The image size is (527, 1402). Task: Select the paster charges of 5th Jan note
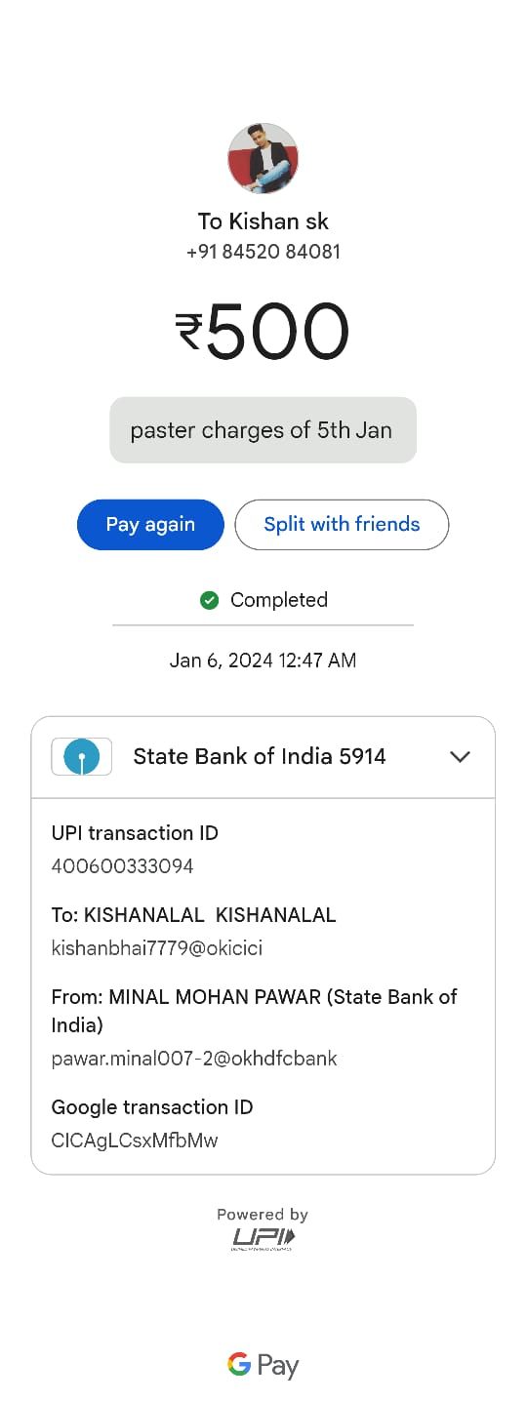point(263,430)
